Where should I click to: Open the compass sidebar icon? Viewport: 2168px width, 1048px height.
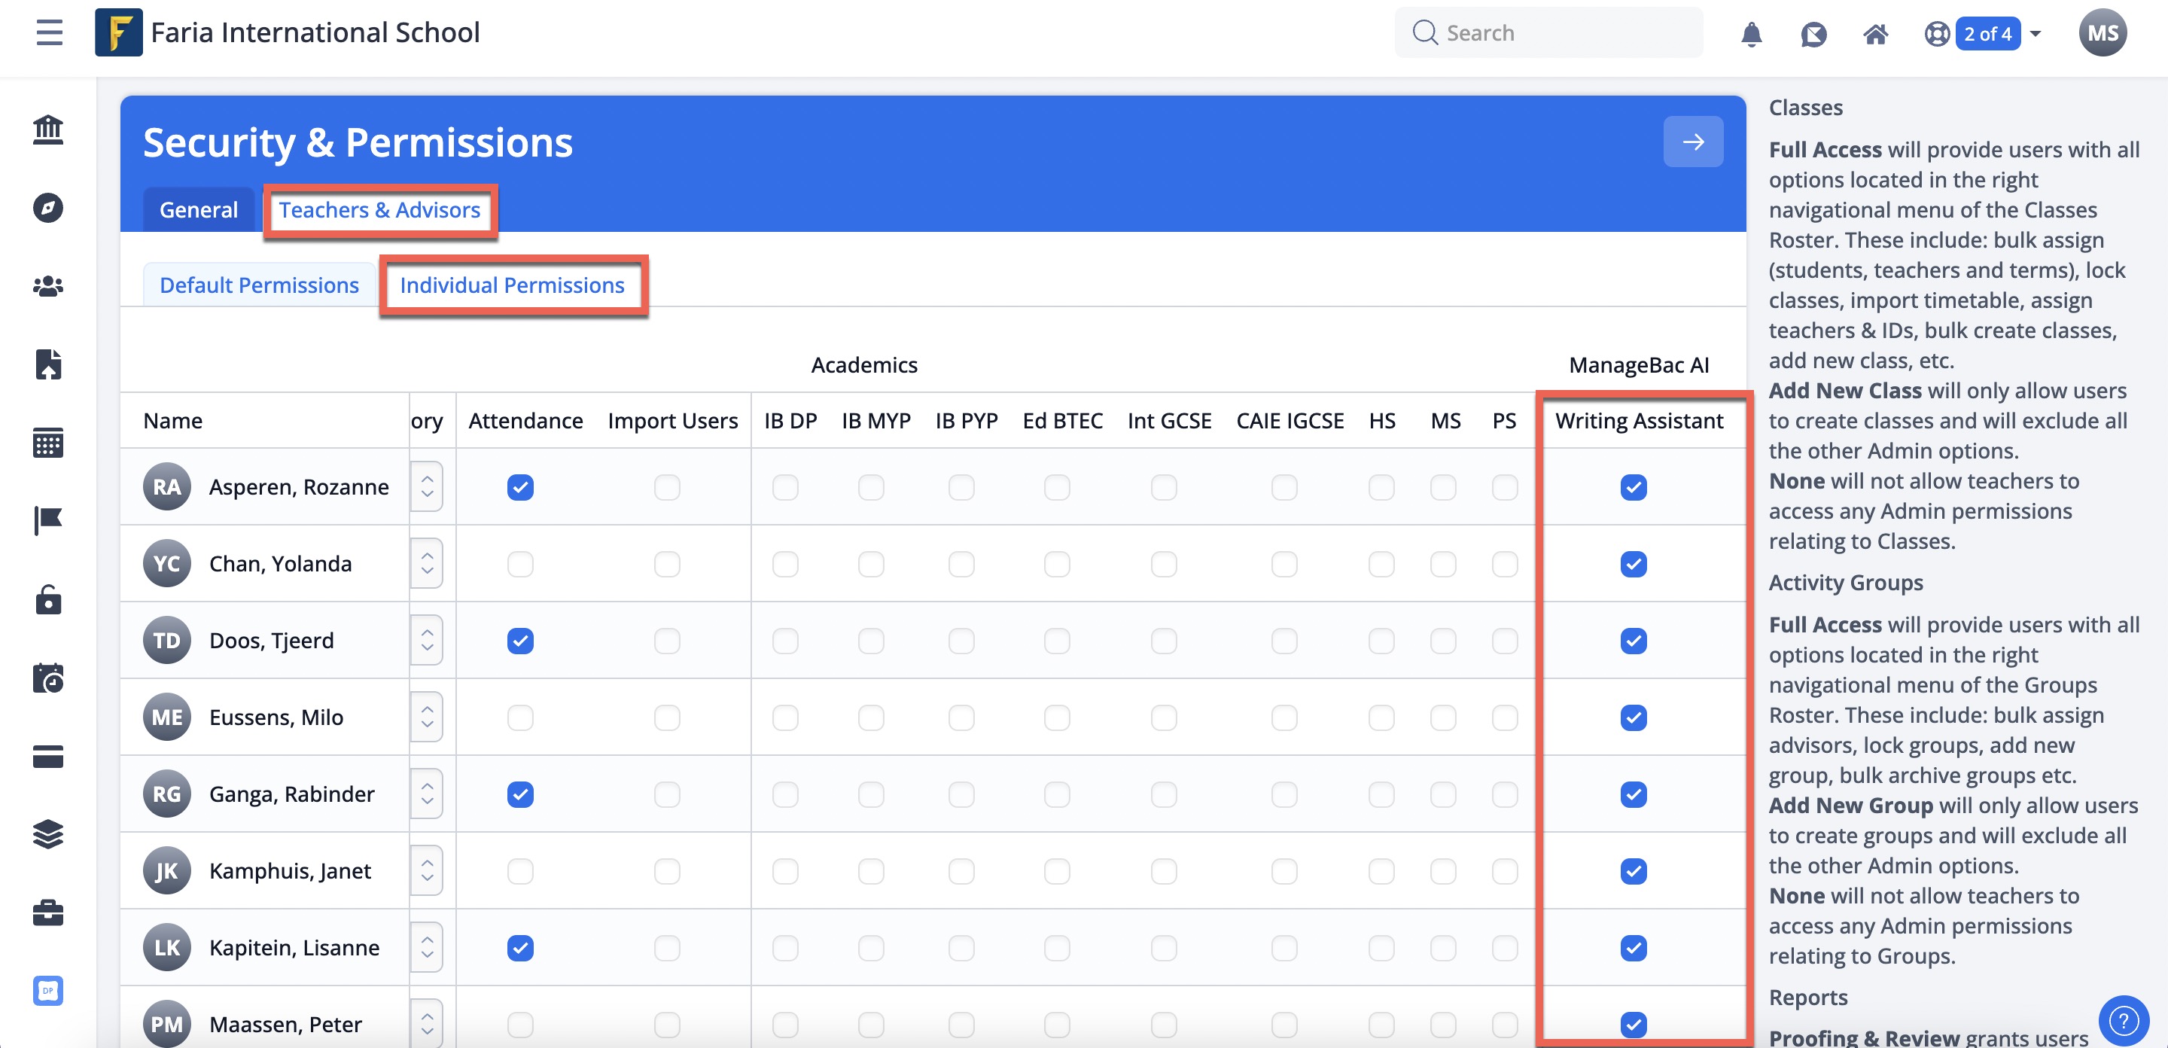point(48,207)
